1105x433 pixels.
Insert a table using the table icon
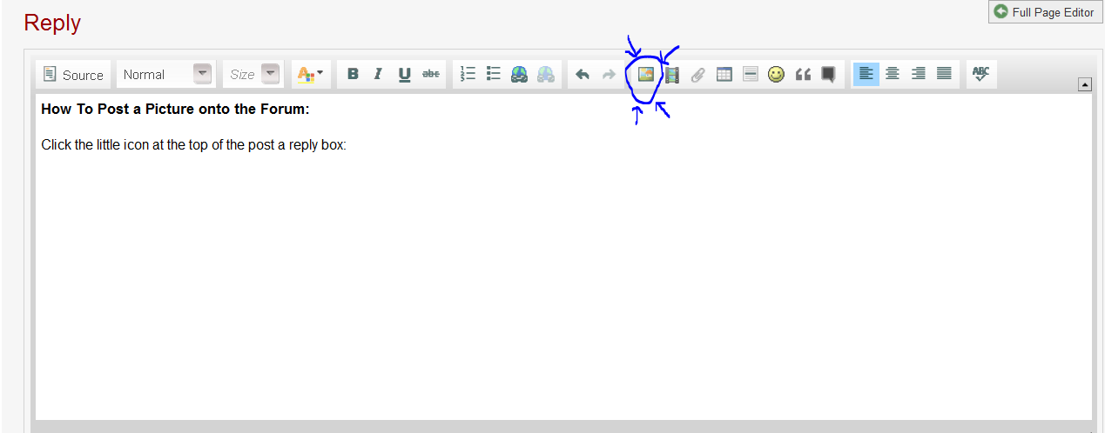click(x=724, y=75)
